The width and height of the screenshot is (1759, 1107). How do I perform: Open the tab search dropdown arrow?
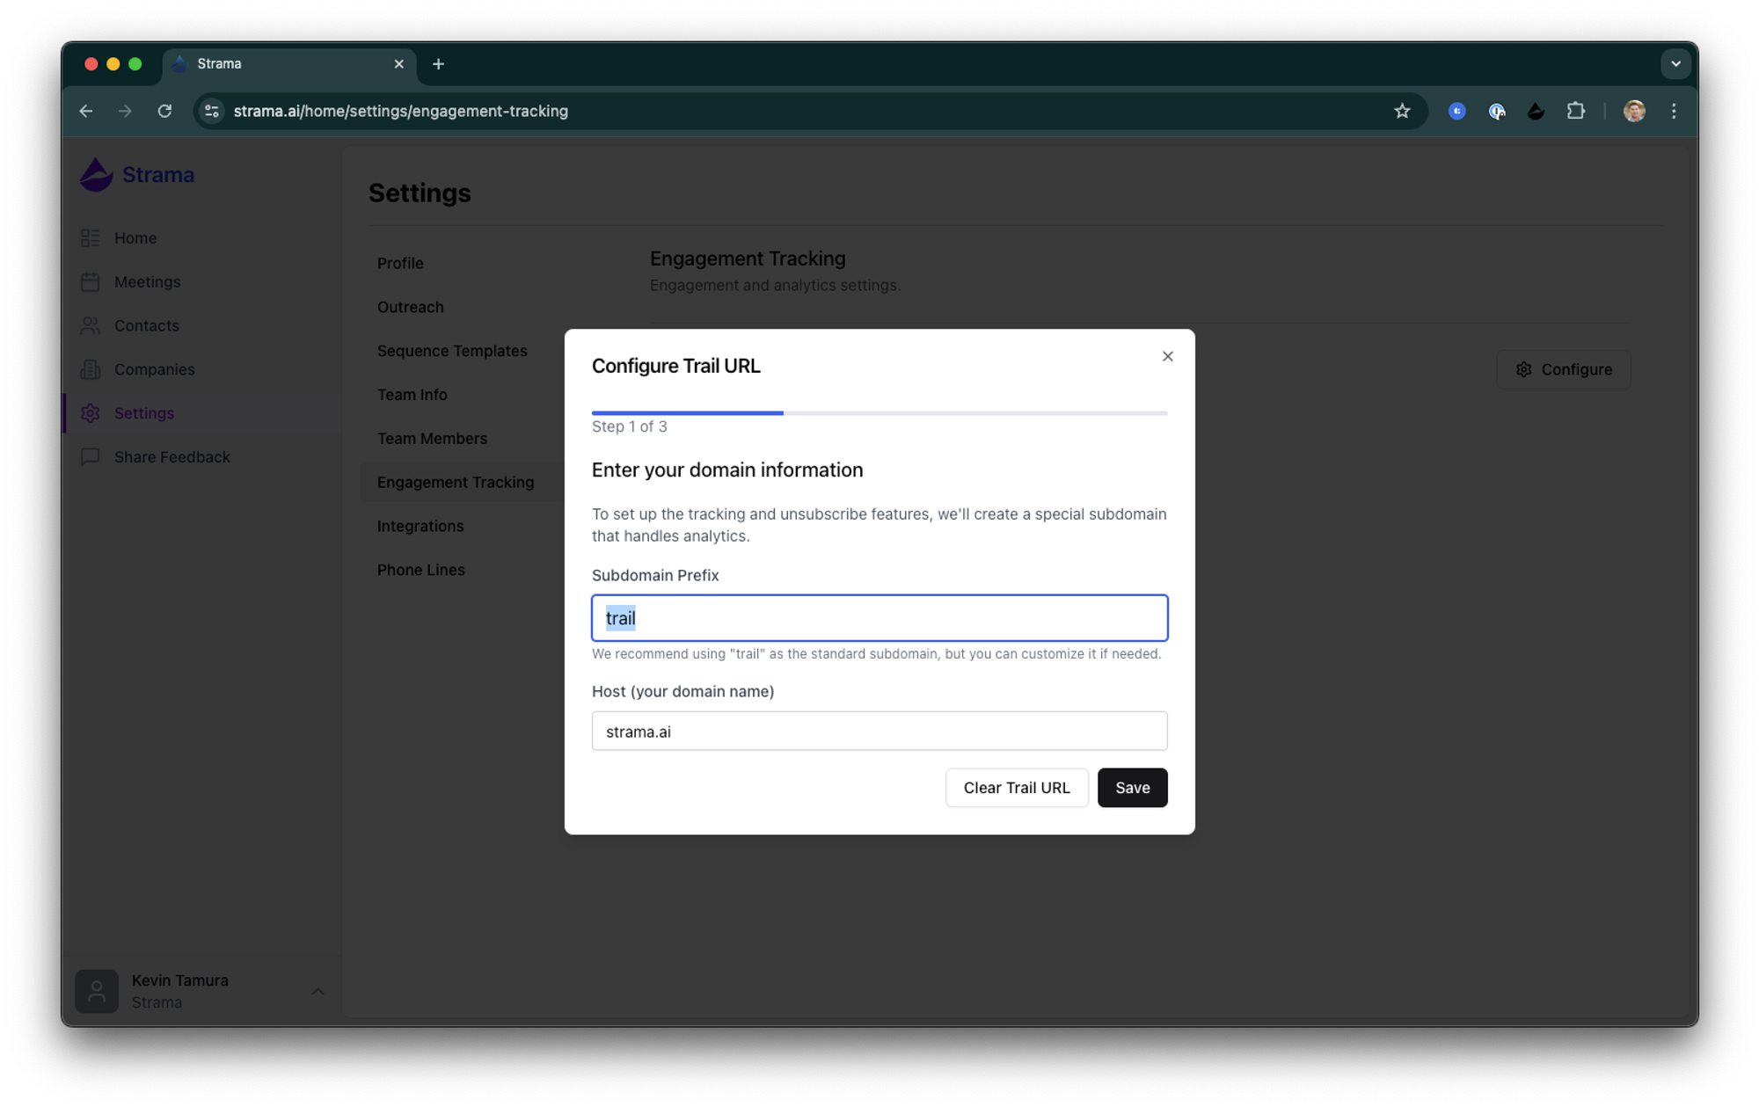click(1675, 63)
